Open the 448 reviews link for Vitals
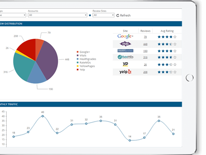 [x=145, y=44]
